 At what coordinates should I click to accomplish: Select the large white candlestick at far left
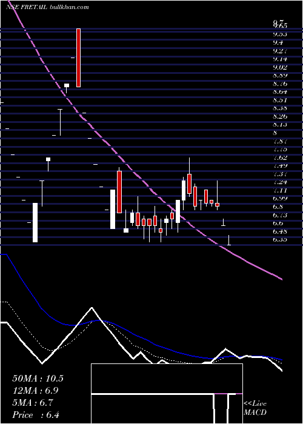35,222
